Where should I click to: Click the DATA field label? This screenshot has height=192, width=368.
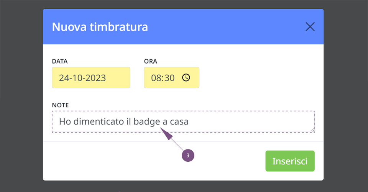[60, 61]
